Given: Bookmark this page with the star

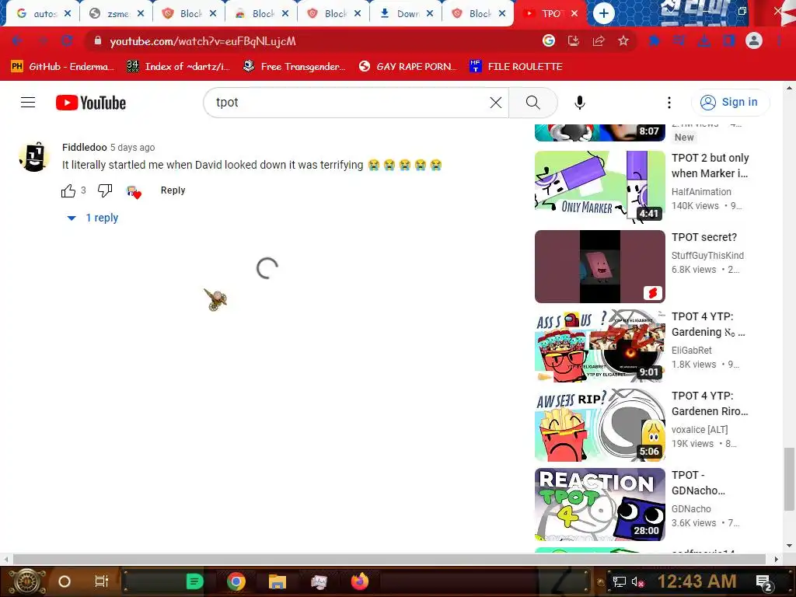Looking at the screenshot, I should (623, 41).
